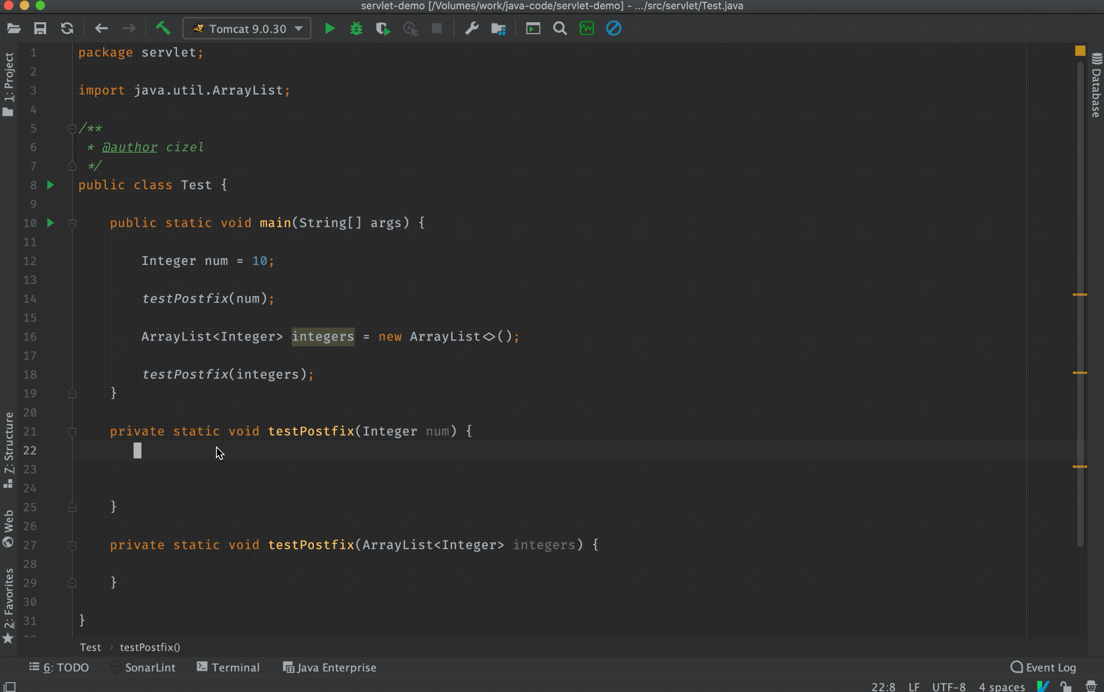Open the Event Log
This screenshot has width=1104, height=692.
[1043, 667]
